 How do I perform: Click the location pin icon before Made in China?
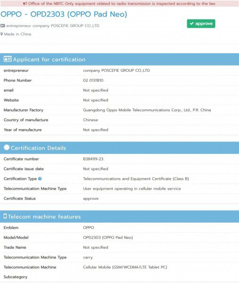tap(1, 34)
